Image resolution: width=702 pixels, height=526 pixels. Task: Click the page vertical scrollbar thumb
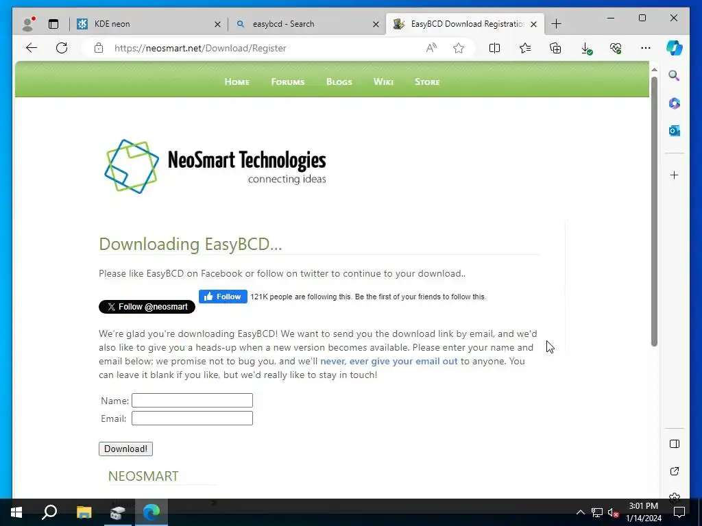click(654, 211)
